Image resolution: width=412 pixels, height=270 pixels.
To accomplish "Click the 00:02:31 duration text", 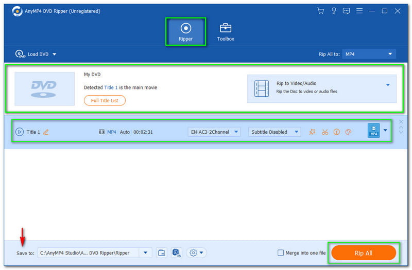I will pyautogui.click(x=143, y=132).
